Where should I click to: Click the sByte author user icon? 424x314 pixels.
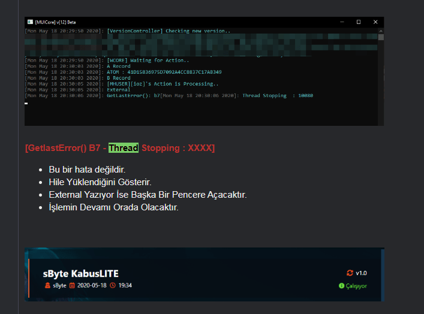pyautogui.click(x=47, y=285)
